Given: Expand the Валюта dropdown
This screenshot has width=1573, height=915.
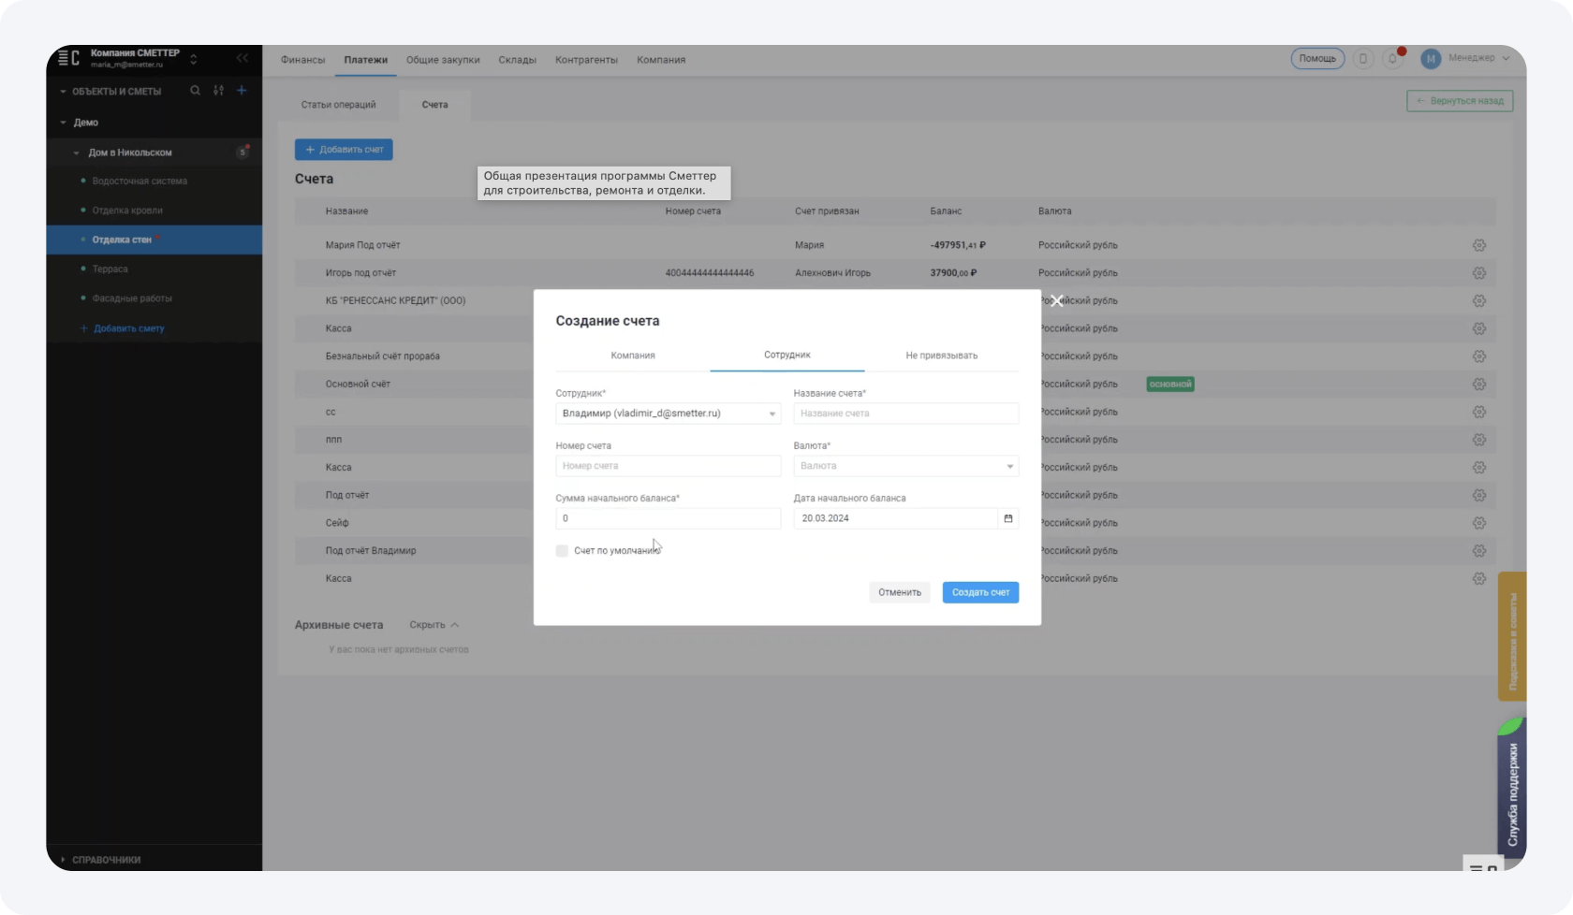Looking at the screenshot, I should (905, 466).
